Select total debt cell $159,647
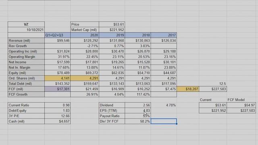Image resolution: width=258 pixels, height=145 pixels. coord(85,84)
